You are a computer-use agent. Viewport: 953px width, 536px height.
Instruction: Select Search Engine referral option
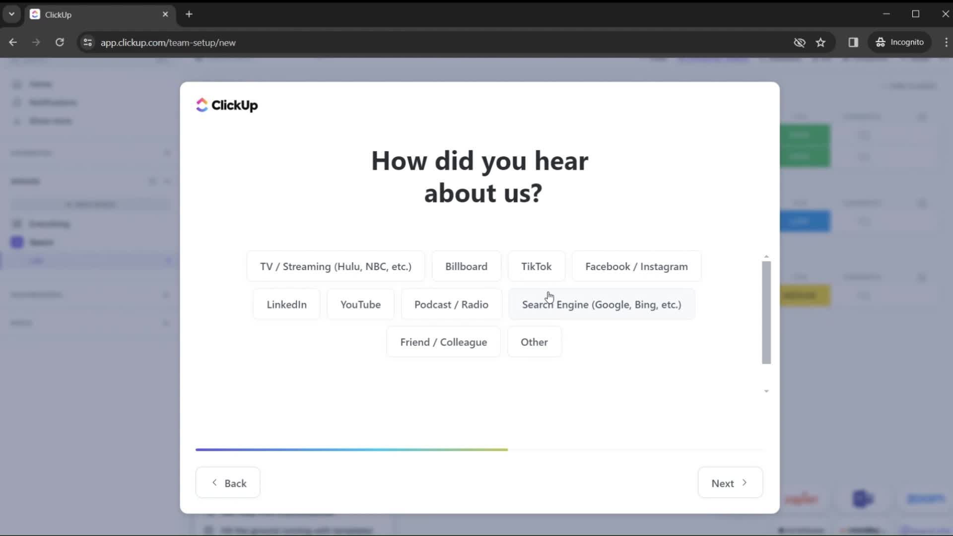[x=602, y=304]
